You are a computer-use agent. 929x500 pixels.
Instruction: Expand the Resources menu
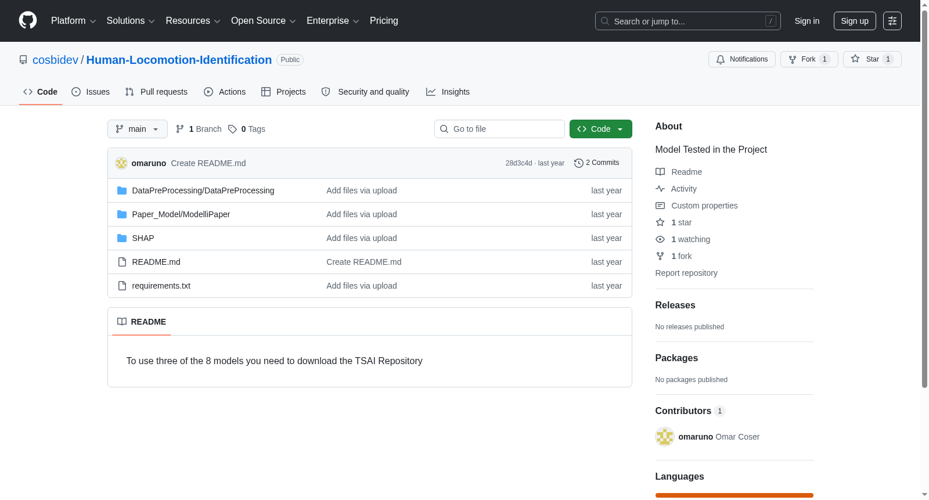[193, 21]
